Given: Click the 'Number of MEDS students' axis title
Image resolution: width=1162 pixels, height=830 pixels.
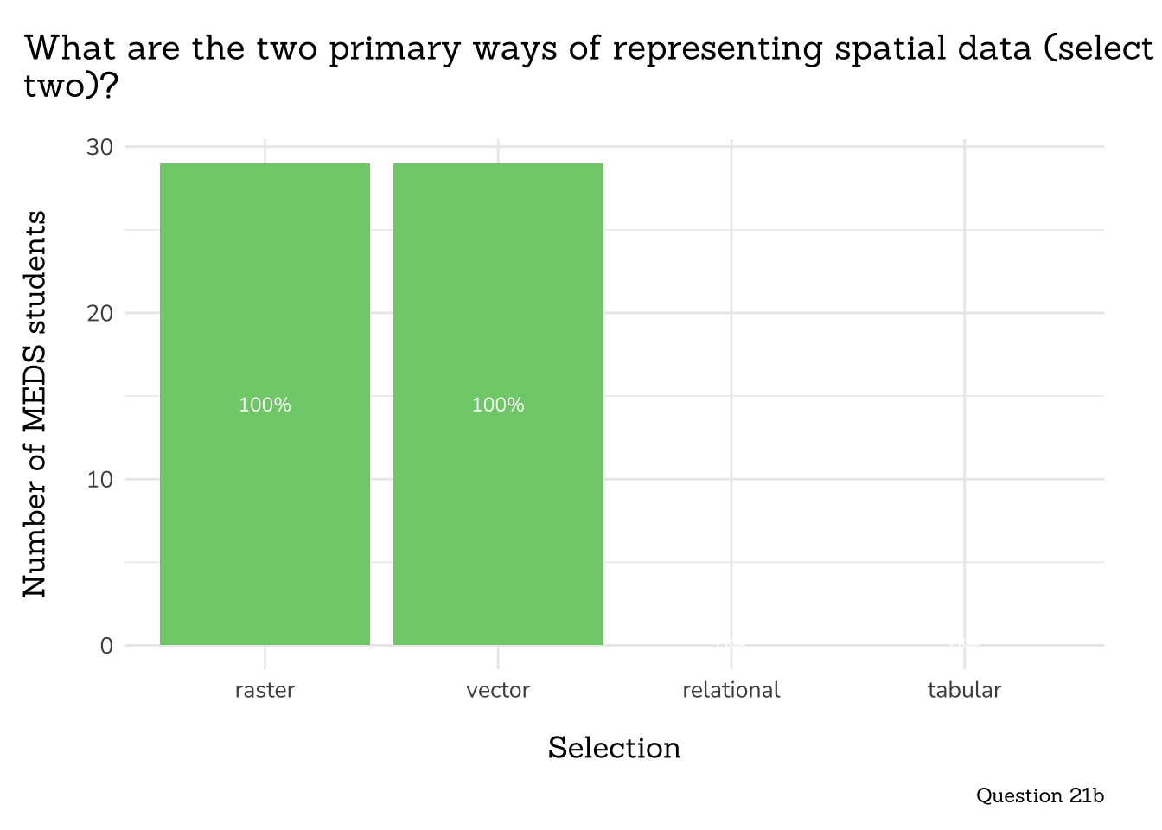Looking at the screenshot, I should 35,404.
